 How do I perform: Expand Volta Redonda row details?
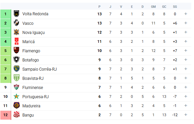(x=185, y=14)
